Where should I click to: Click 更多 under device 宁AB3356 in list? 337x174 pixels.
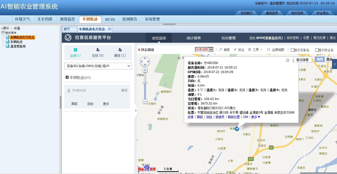(106, 104)
